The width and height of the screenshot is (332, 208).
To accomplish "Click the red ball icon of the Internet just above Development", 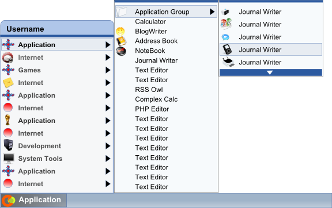I will tap(8, 133).
